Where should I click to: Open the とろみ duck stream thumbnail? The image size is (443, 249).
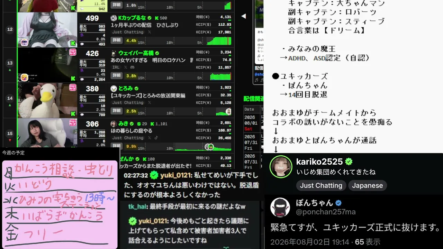47,100
